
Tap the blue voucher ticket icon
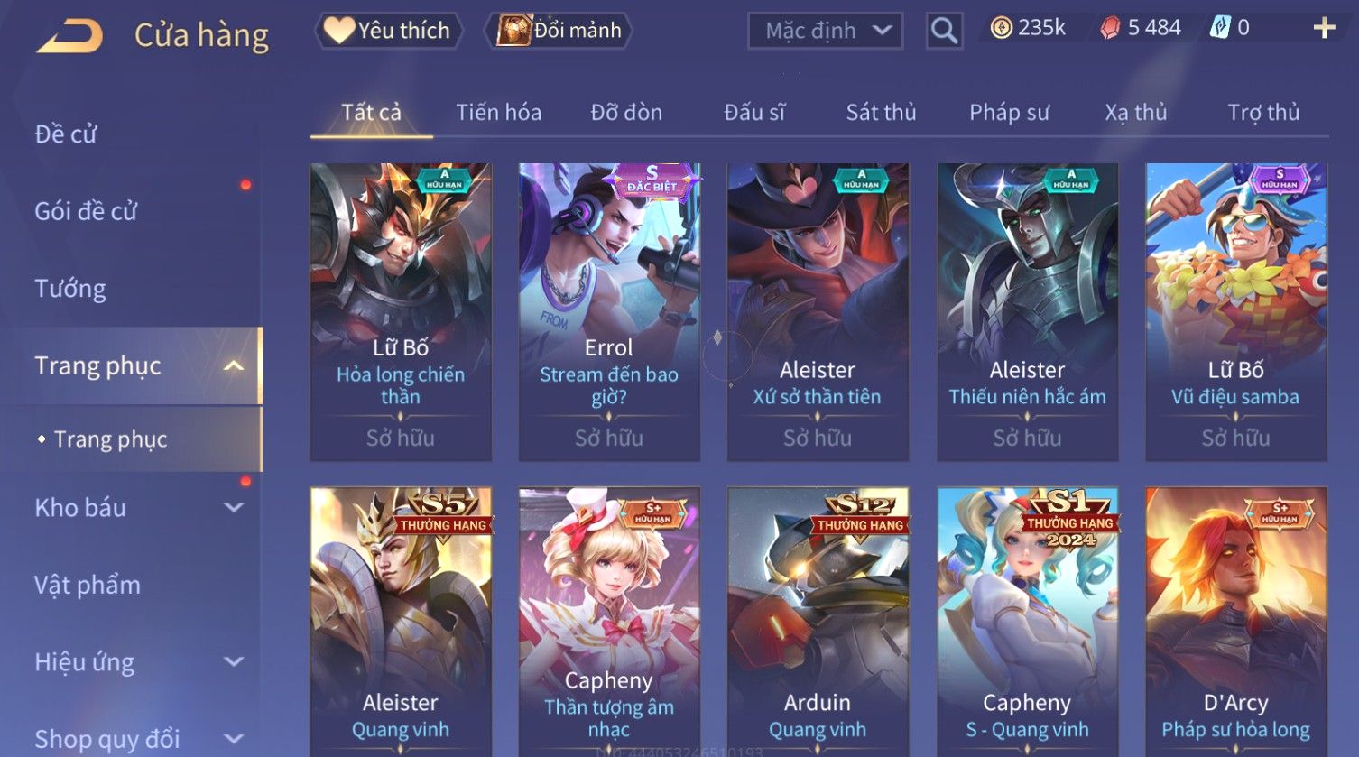point(1220,28)
